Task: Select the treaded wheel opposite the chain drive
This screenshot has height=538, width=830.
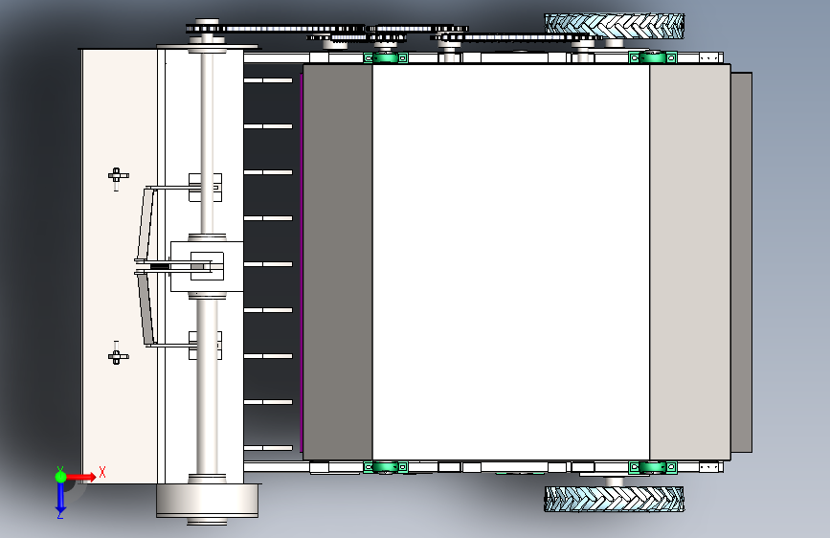Action: (614, 499)
